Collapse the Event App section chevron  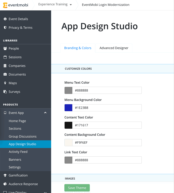(x=45, y=113)
